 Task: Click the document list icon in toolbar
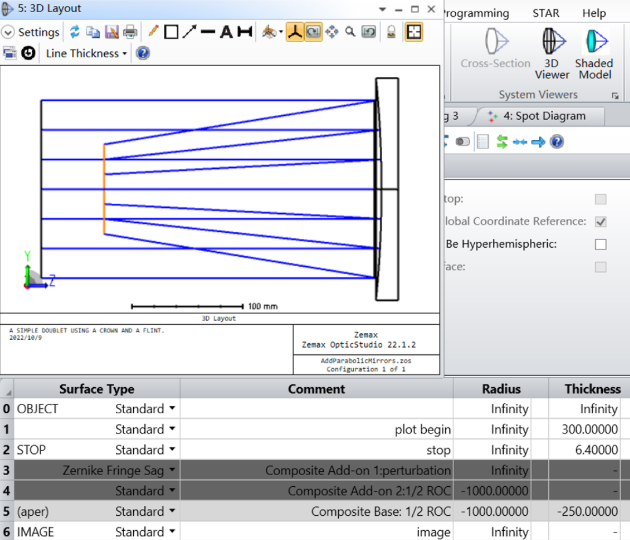482,142
